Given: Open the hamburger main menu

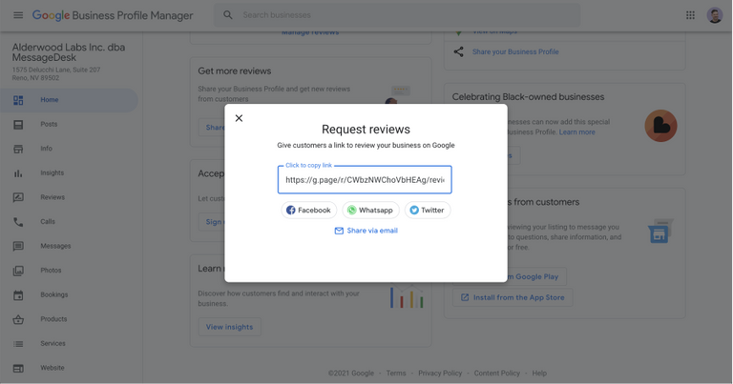Looking at the screenshot, I should (18, 15).
